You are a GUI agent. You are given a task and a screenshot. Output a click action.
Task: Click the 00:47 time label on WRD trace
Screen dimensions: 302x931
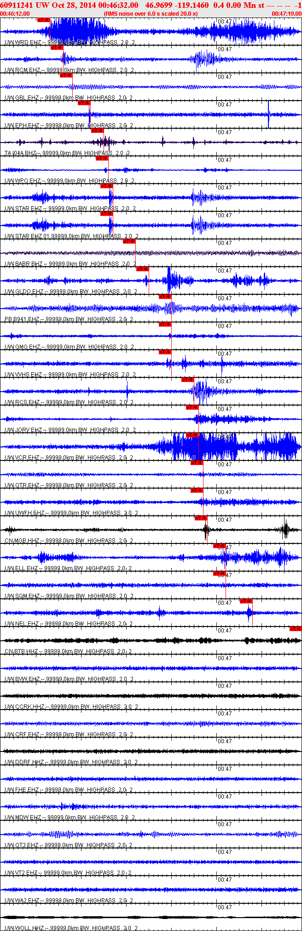(225, 22)
